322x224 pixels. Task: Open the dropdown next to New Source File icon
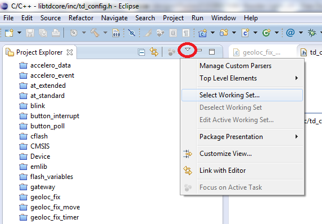(x=255, y=33)
